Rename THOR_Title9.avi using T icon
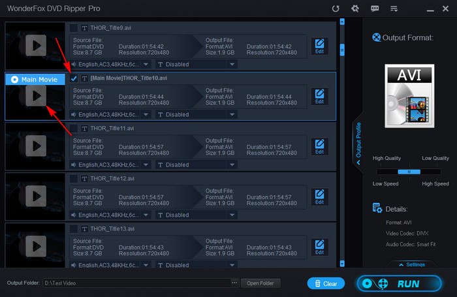Screen dimensions: 457x297 [x=84, y=28]
